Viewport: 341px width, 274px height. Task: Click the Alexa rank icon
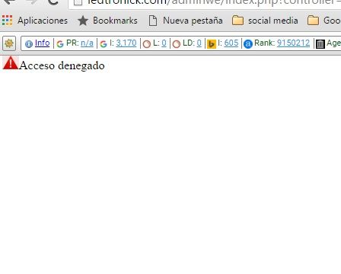click(x=248, y=44)
